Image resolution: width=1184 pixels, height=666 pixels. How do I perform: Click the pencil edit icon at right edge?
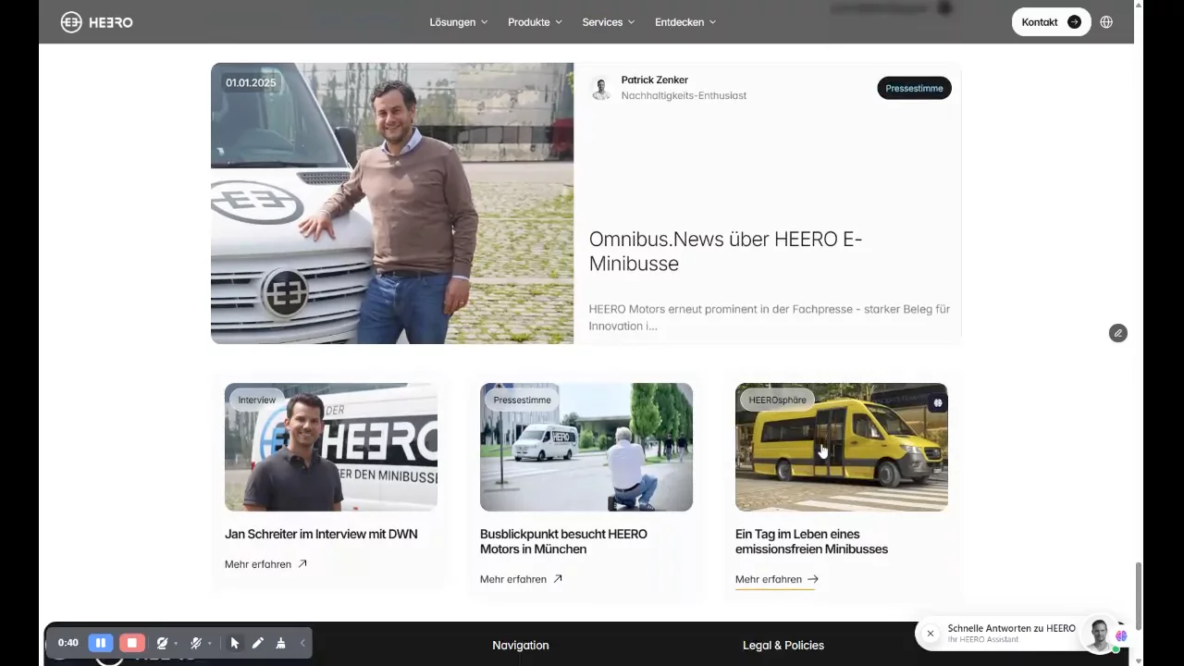pos(1118,333)
